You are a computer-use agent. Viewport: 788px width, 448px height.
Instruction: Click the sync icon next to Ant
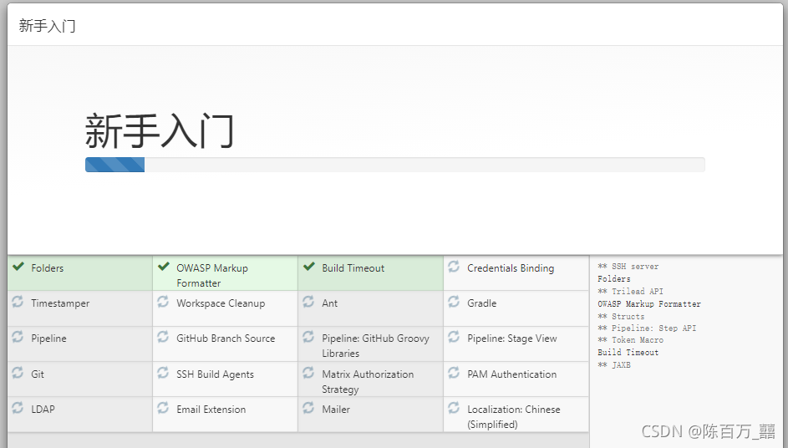click(308, 302)
